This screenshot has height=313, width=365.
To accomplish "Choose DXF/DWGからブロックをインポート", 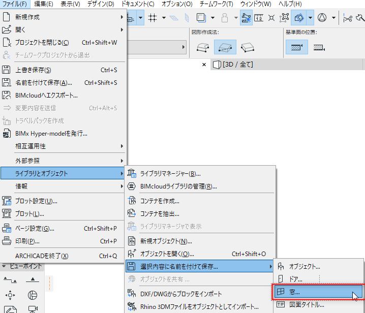I will click(200, 294).
